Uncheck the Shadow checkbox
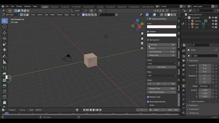The height and width of the screenshot is (123, 219). click(x=148, y=31)
